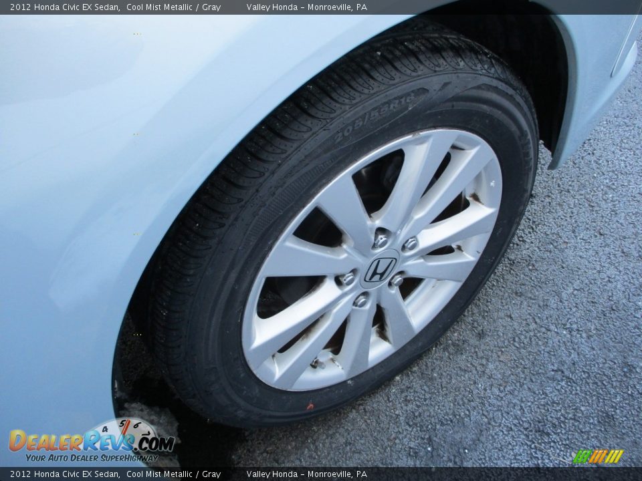Screen dimensions: 642x481
Task: Click the top 'Valley Honda – Monroeville, PA' caption
Action: 307,7
